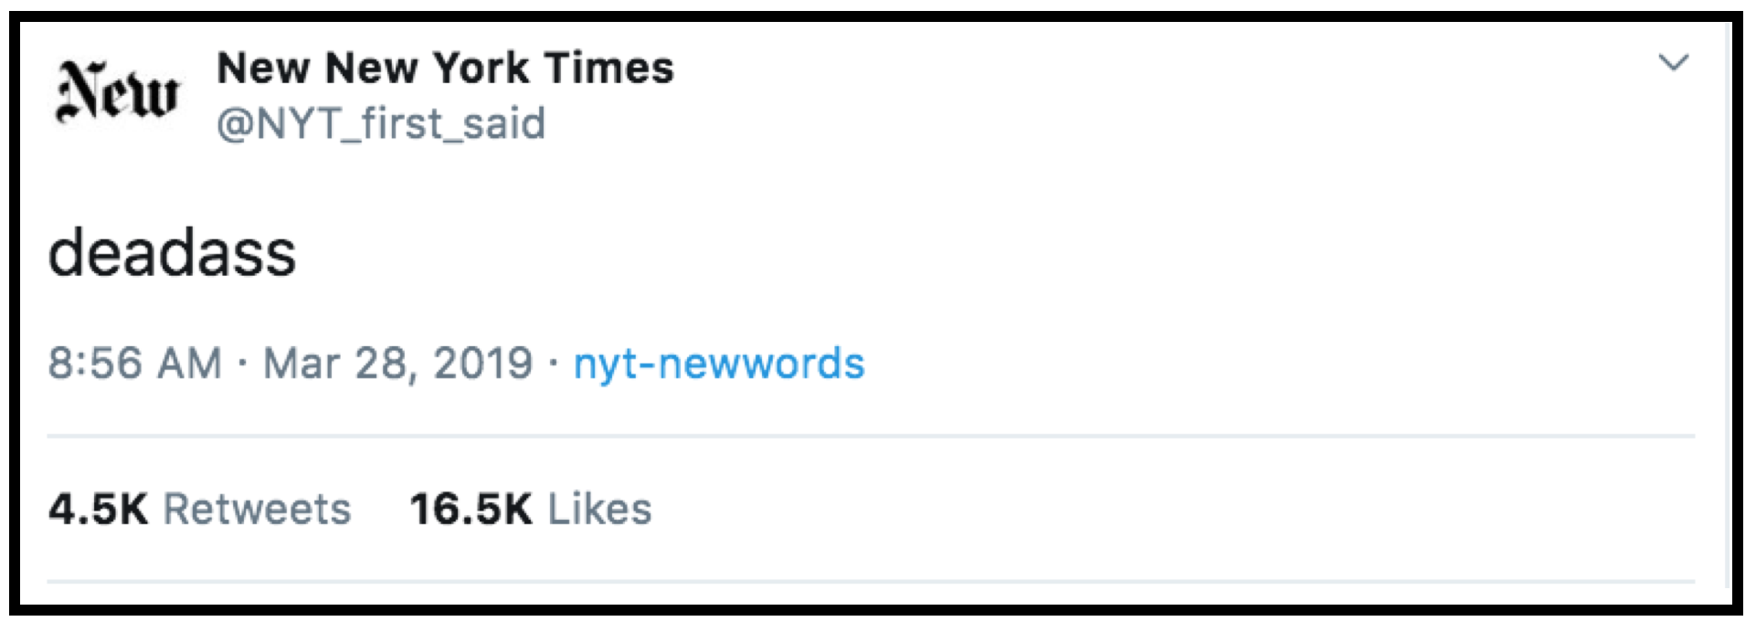The height and width of the screenshot is (632, 1756).
Task: Open the nyt-newwords source link
Action: click(x=718, y=363)
